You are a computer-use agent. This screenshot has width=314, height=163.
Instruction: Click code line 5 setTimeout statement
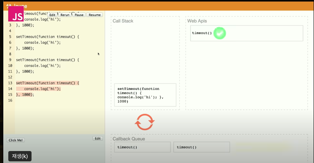pyautogui.click(x=47, y=37)
